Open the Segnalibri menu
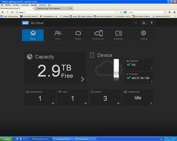 coord(34,5)
